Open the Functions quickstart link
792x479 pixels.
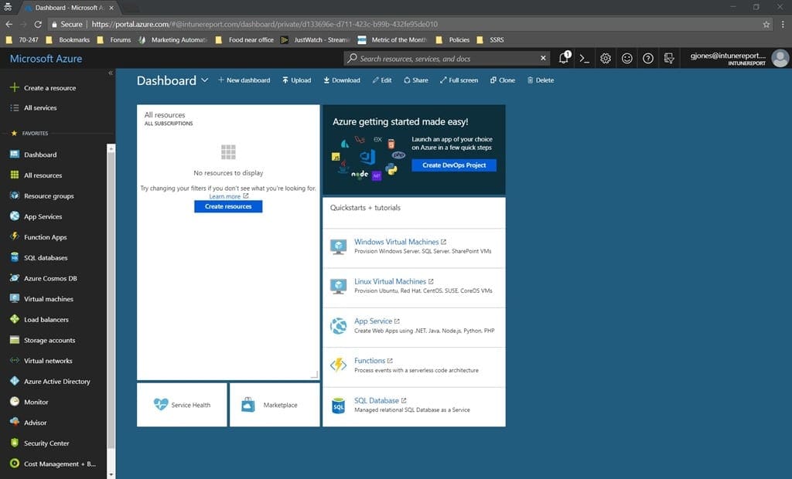370,361
